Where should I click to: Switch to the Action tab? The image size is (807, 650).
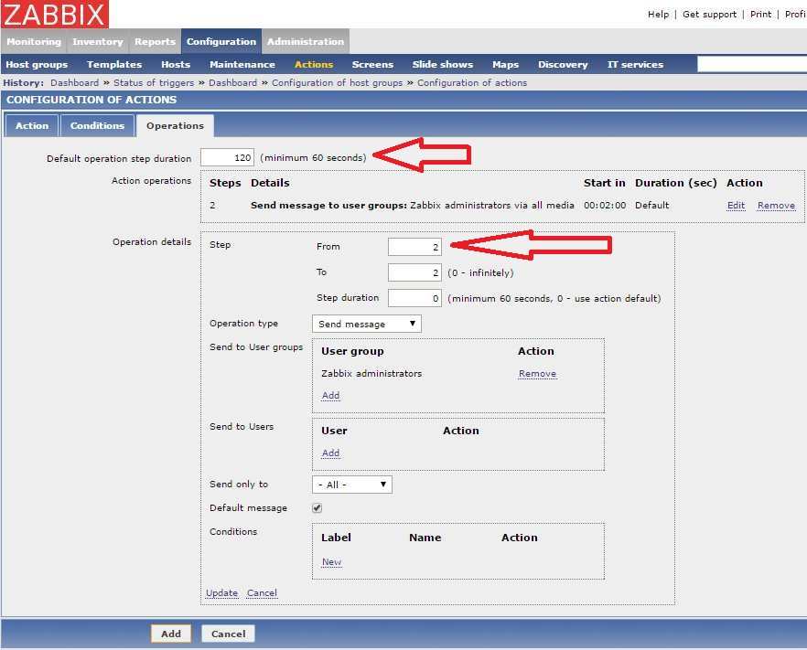click(x=32, y=126)
